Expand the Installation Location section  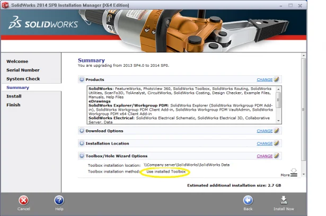(x=82, y=143)
